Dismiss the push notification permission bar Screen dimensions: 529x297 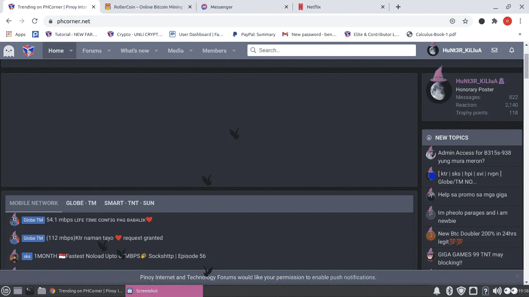point(517,276)
